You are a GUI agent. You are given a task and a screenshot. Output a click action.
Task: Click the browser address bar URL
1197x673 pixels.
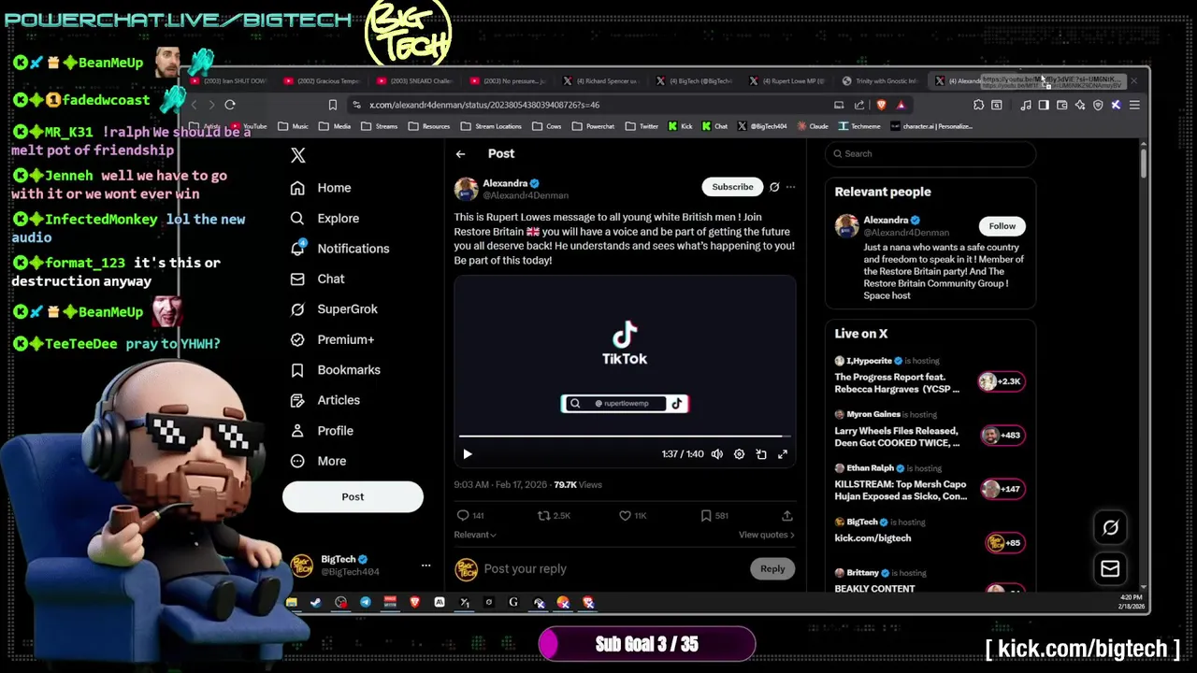point(483,105)
